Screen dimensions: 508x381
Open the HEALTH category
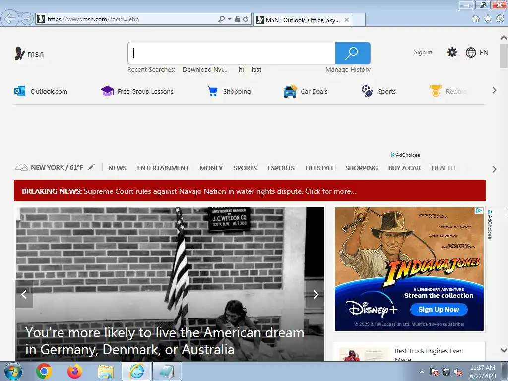pos(444,168)
